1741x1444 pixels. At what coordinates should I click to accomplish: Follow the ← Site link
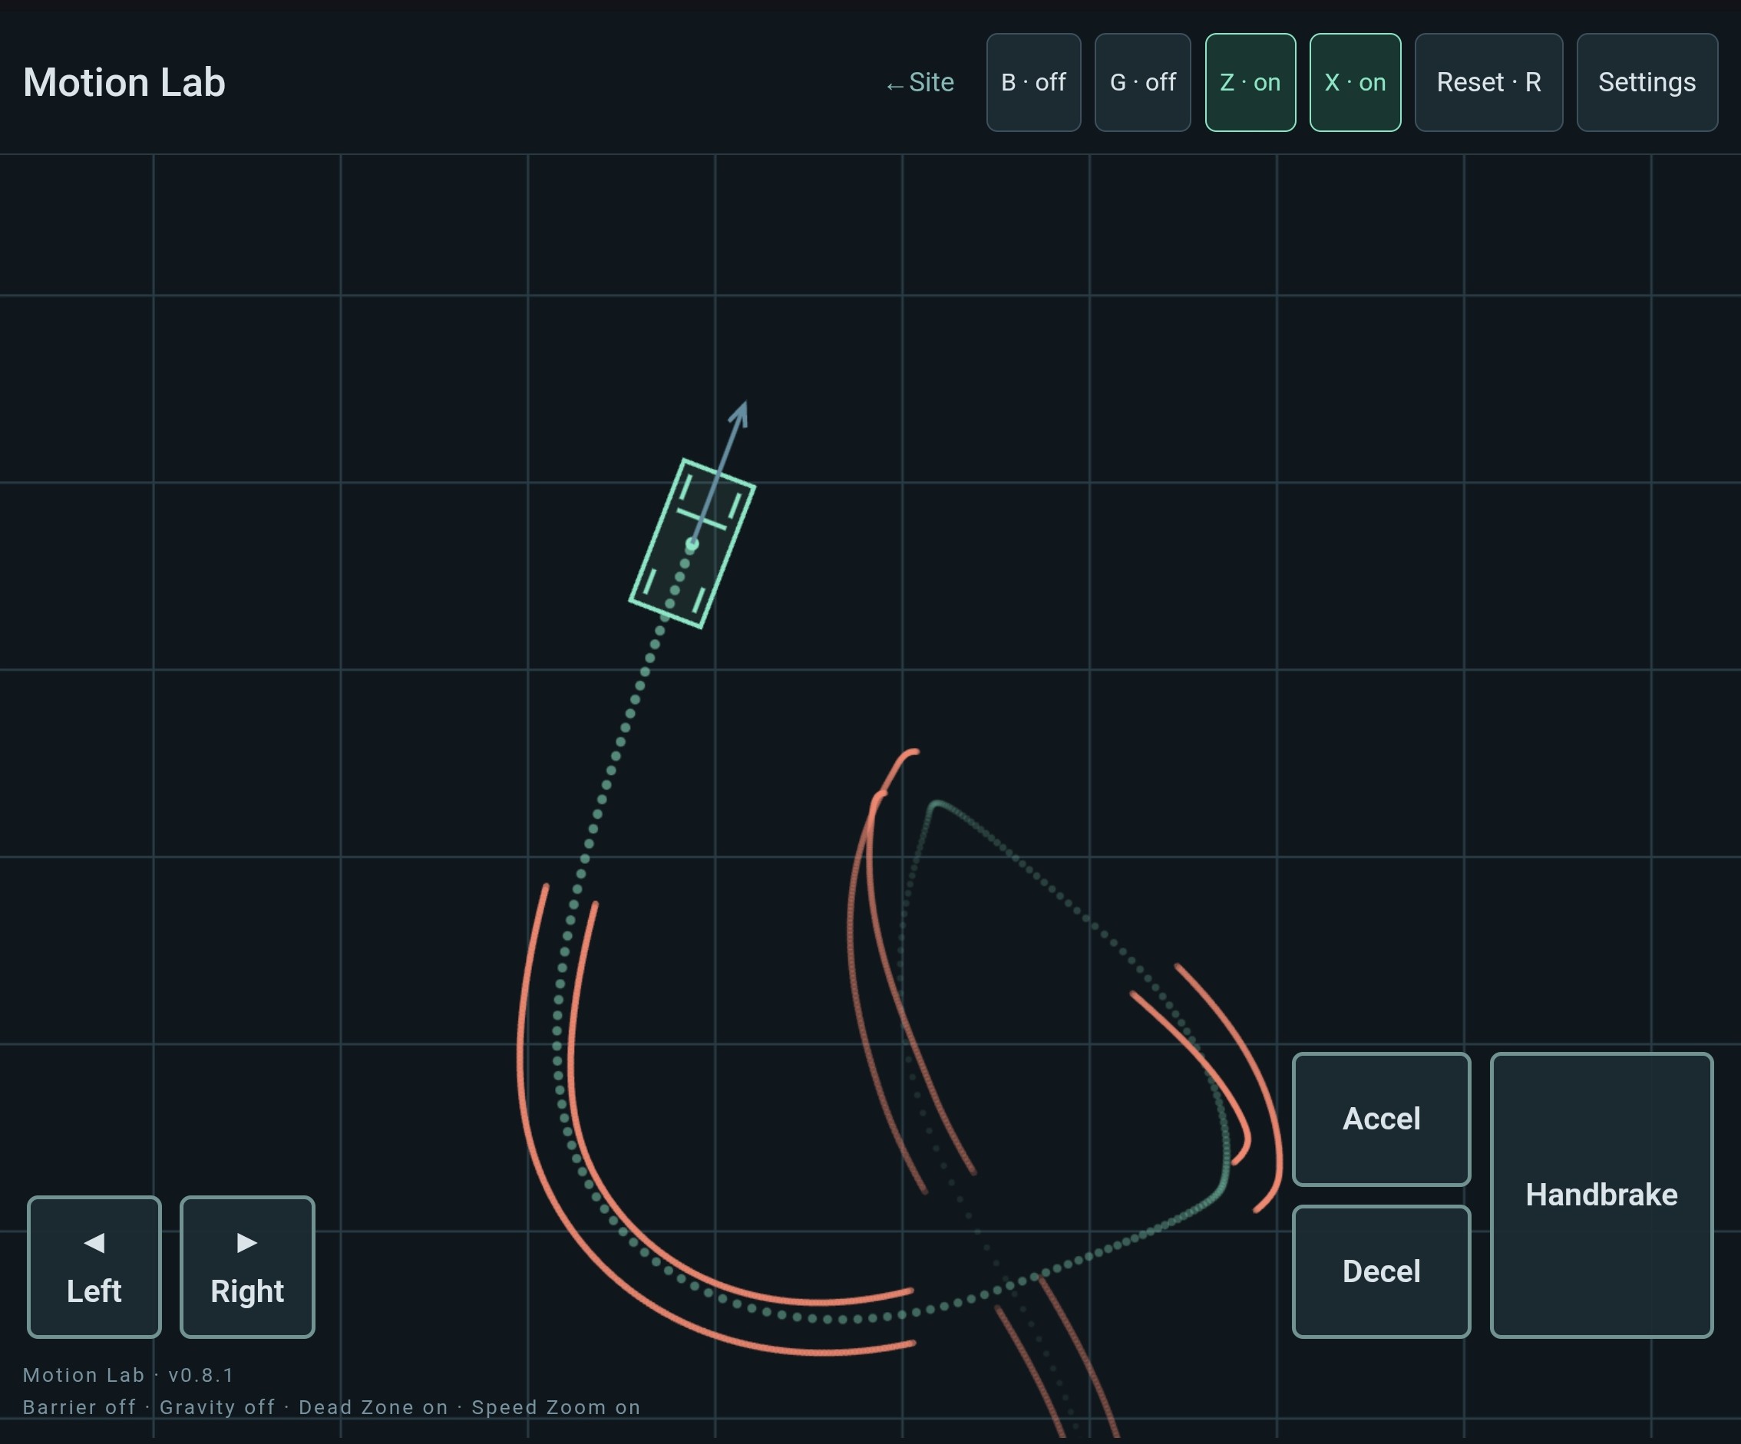[920, 83]
